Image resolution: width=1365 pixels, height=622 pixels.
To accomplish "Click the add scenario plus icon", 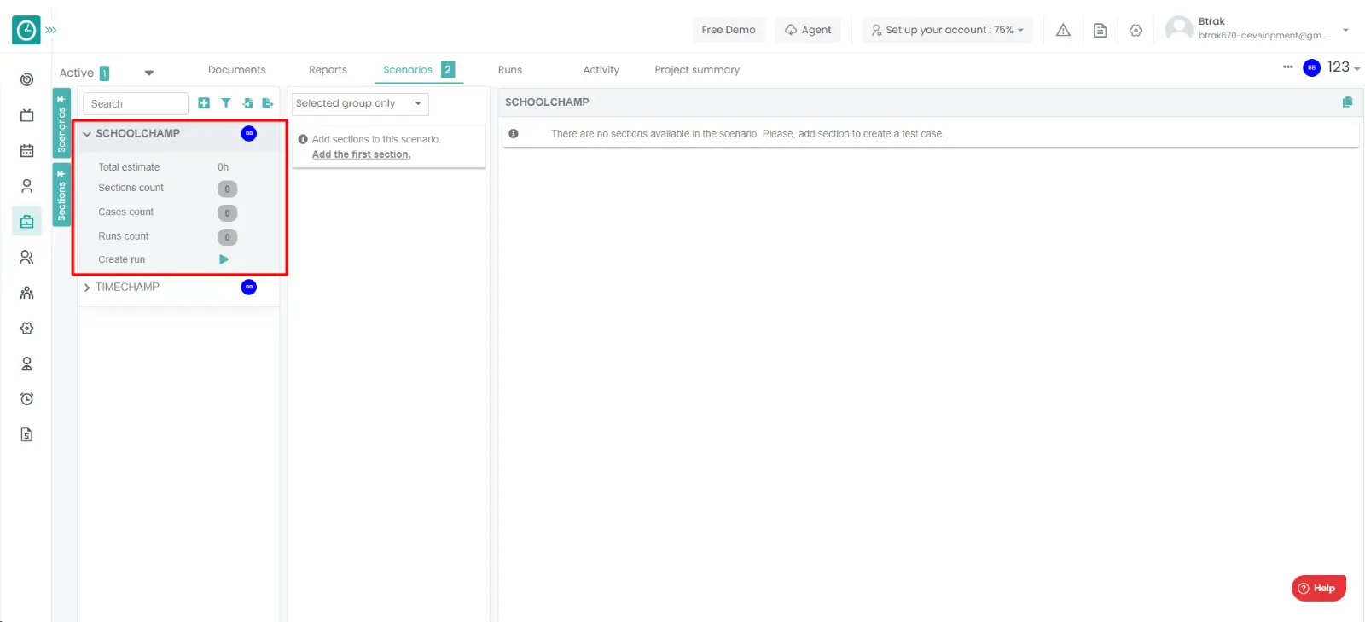I will 204,103.
